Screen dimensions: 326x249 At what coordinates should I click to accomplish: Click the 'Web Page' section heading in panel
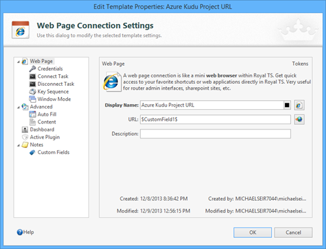113,64
